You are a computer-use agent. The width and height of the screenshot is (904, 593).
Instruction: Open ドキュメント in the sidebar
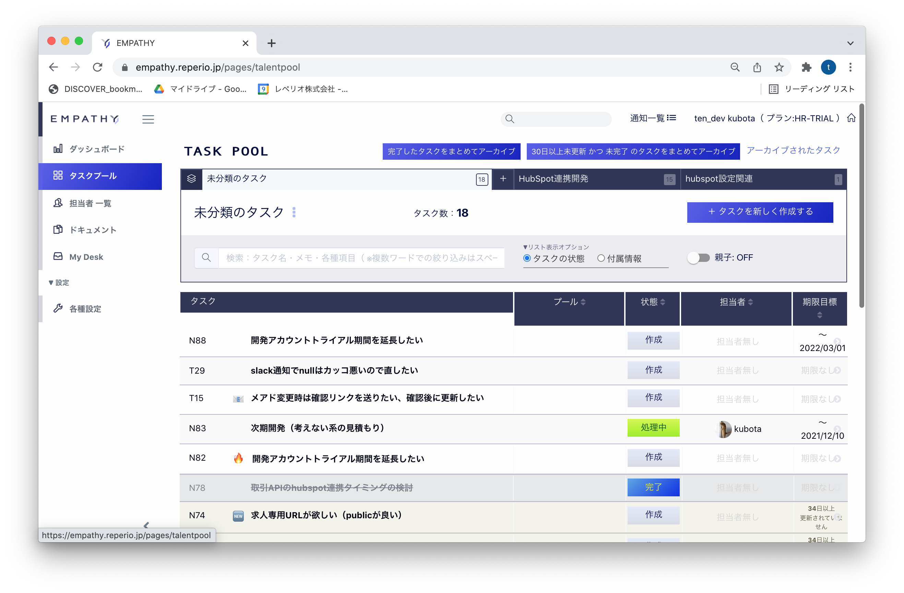pyautogui.click(x=85, y=230)
